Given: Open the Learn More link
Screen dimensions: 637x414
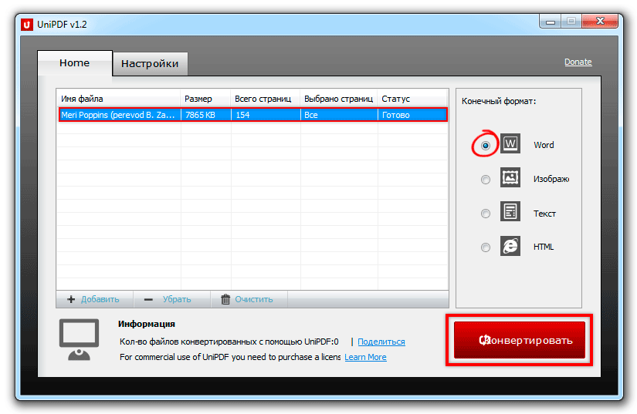Looking at the screenshot, I should 365,357.
